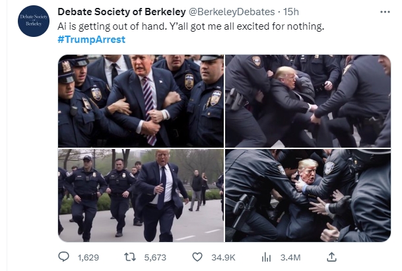402x271 pixels.
Task: Click the @BerkeleyDebates handle
Action: pyautogui.click(x=232, y=12)
